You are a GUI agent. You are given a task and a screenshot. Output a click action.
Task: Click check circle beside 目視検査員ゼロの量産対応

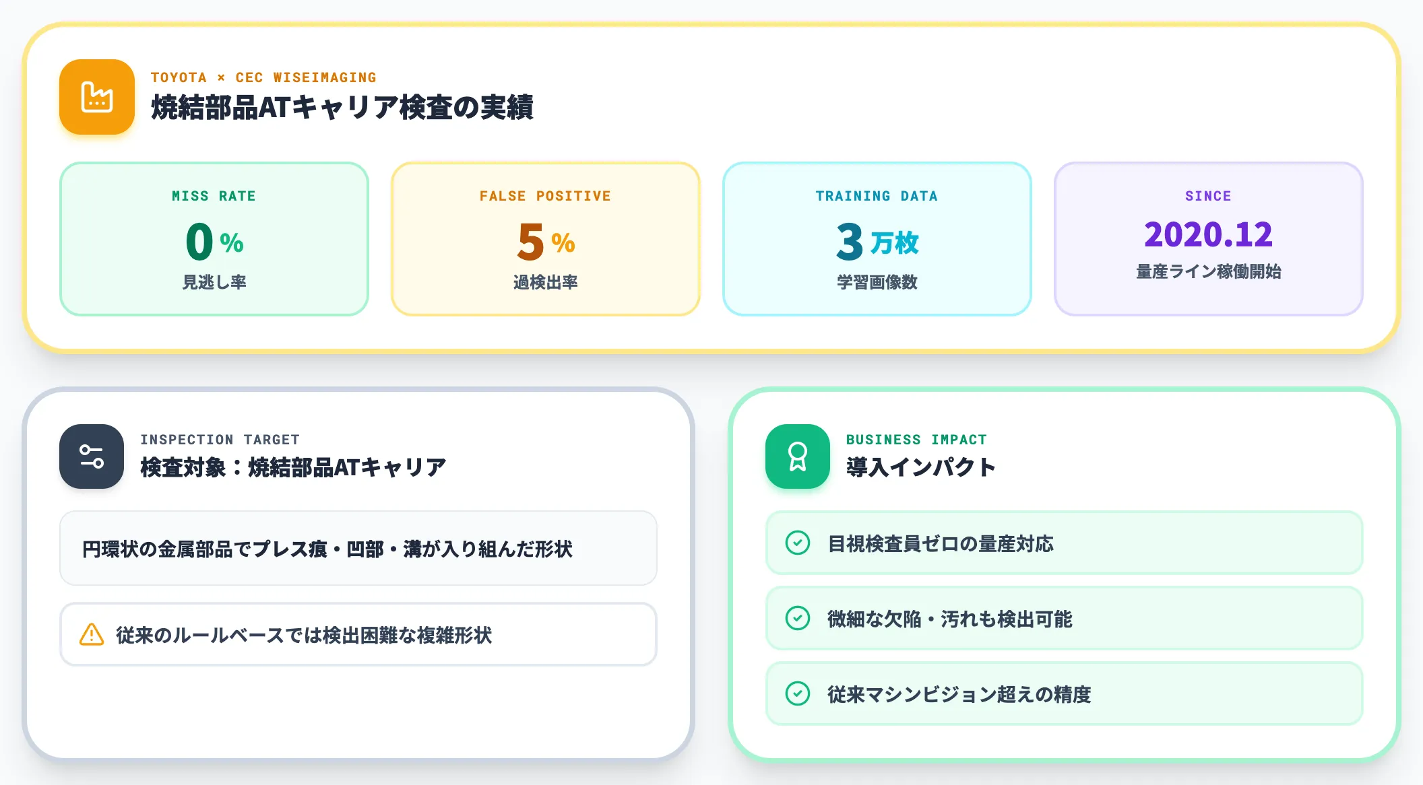tap(798, 543)
